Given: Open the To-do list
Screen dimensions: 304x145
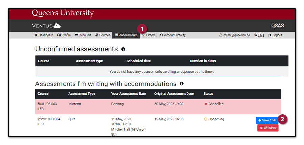Looking at the screenshot, I should (x=83, y=35).
